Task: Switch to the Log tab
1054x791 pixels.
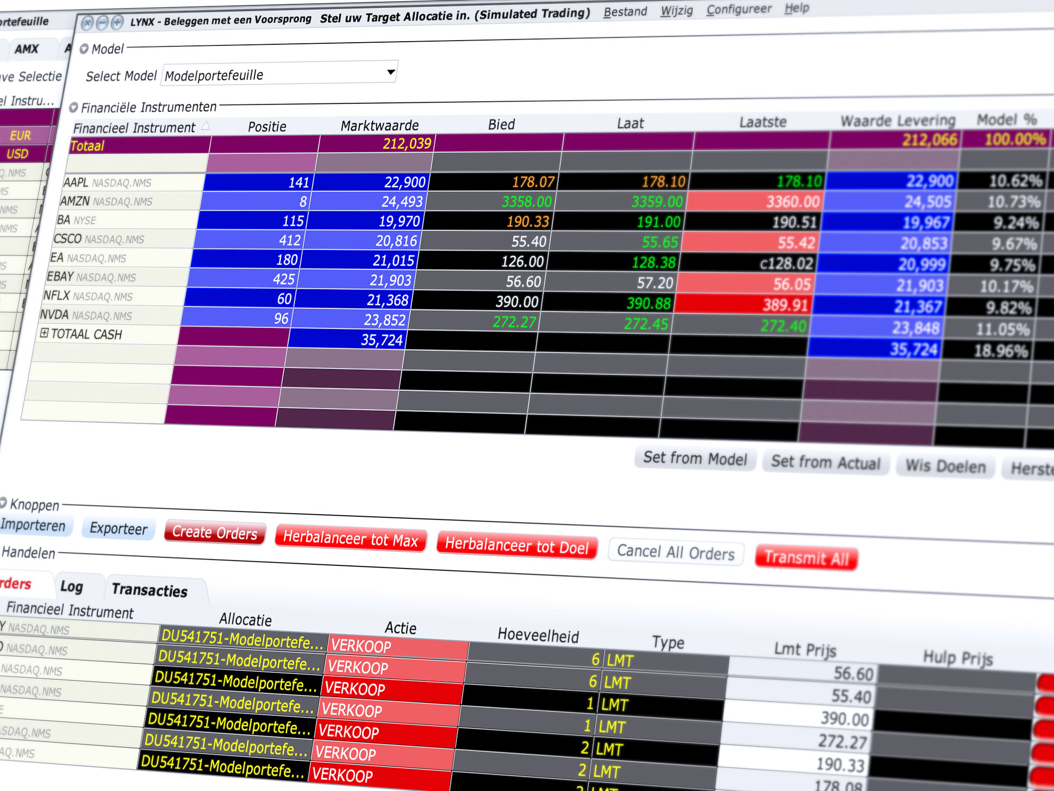Action: click(x=72, y=586)
